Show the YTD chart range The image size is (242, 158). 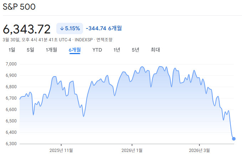97,50
